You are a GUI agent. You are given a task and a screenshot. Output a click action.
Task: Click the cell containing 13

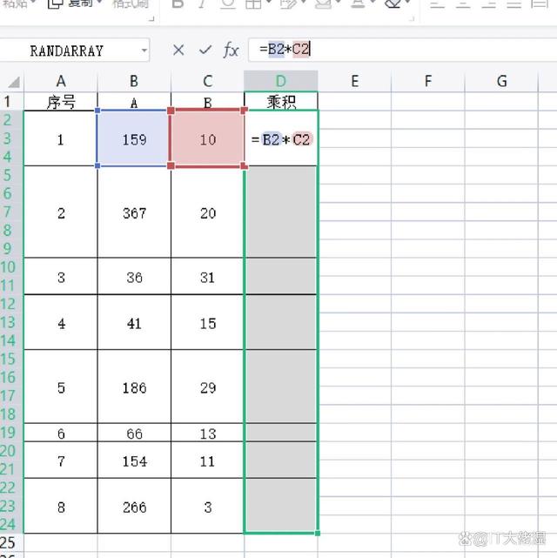coord(207,434)
